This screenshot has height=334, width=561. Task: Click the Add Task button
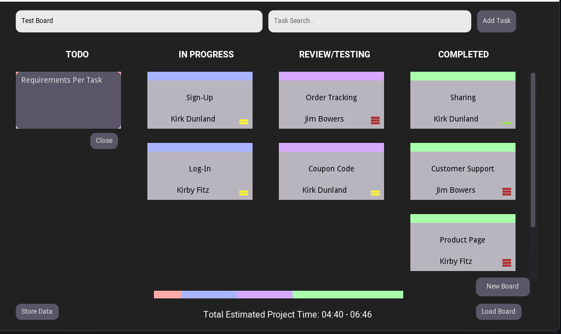pyautogui.click(x=496, y=21)
